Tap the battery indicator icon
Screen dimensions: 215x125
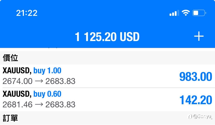[x=199, y=13]
